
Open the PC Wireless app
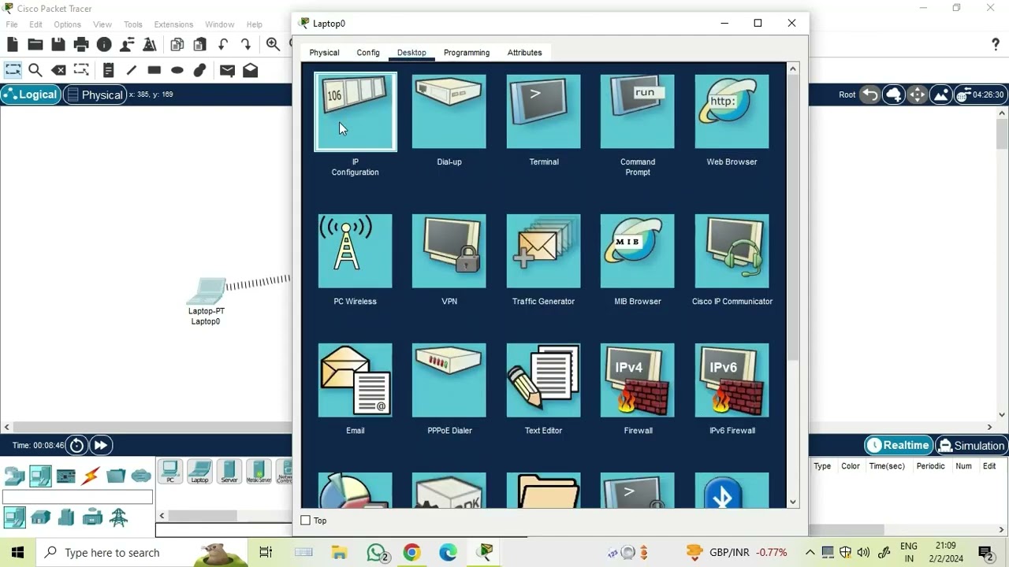tap(355, 251)
